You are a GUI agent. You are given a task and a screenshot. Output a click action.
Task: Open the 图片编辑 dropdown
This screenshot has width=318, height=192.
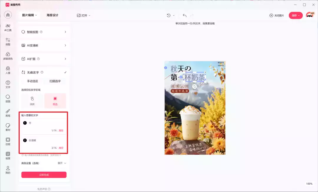click(x=30, y=15)
